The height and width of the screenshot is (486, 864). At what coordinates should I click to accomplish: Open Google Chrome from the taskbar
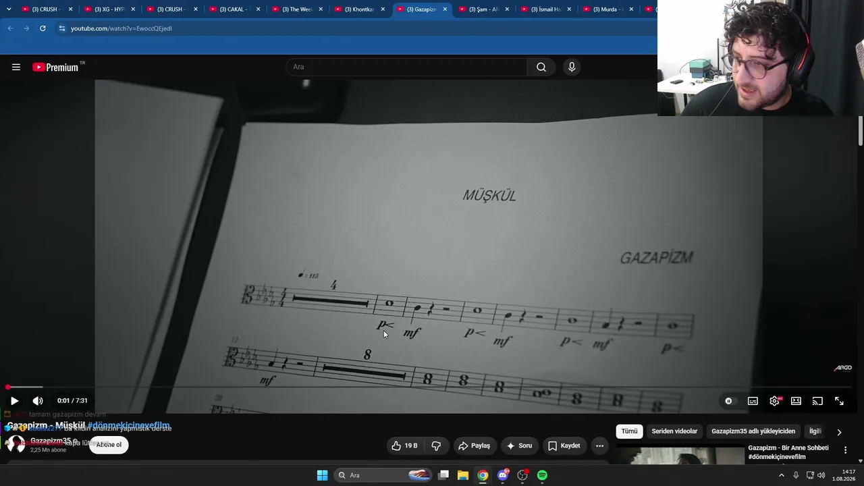pos(483,475)
